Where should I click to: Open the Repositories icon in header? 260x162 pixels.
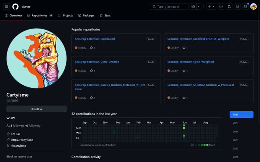[x=237, y=6]
